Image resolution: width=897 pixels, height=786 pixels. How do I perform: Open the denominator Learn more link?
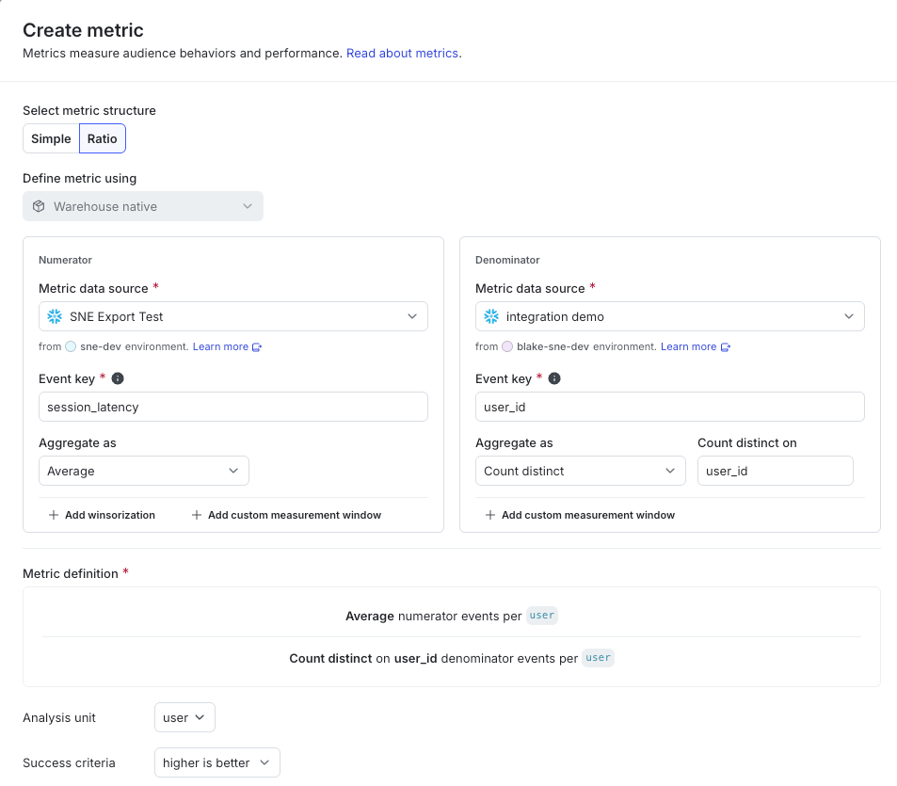pyautogui.click(x=688, y=346)
